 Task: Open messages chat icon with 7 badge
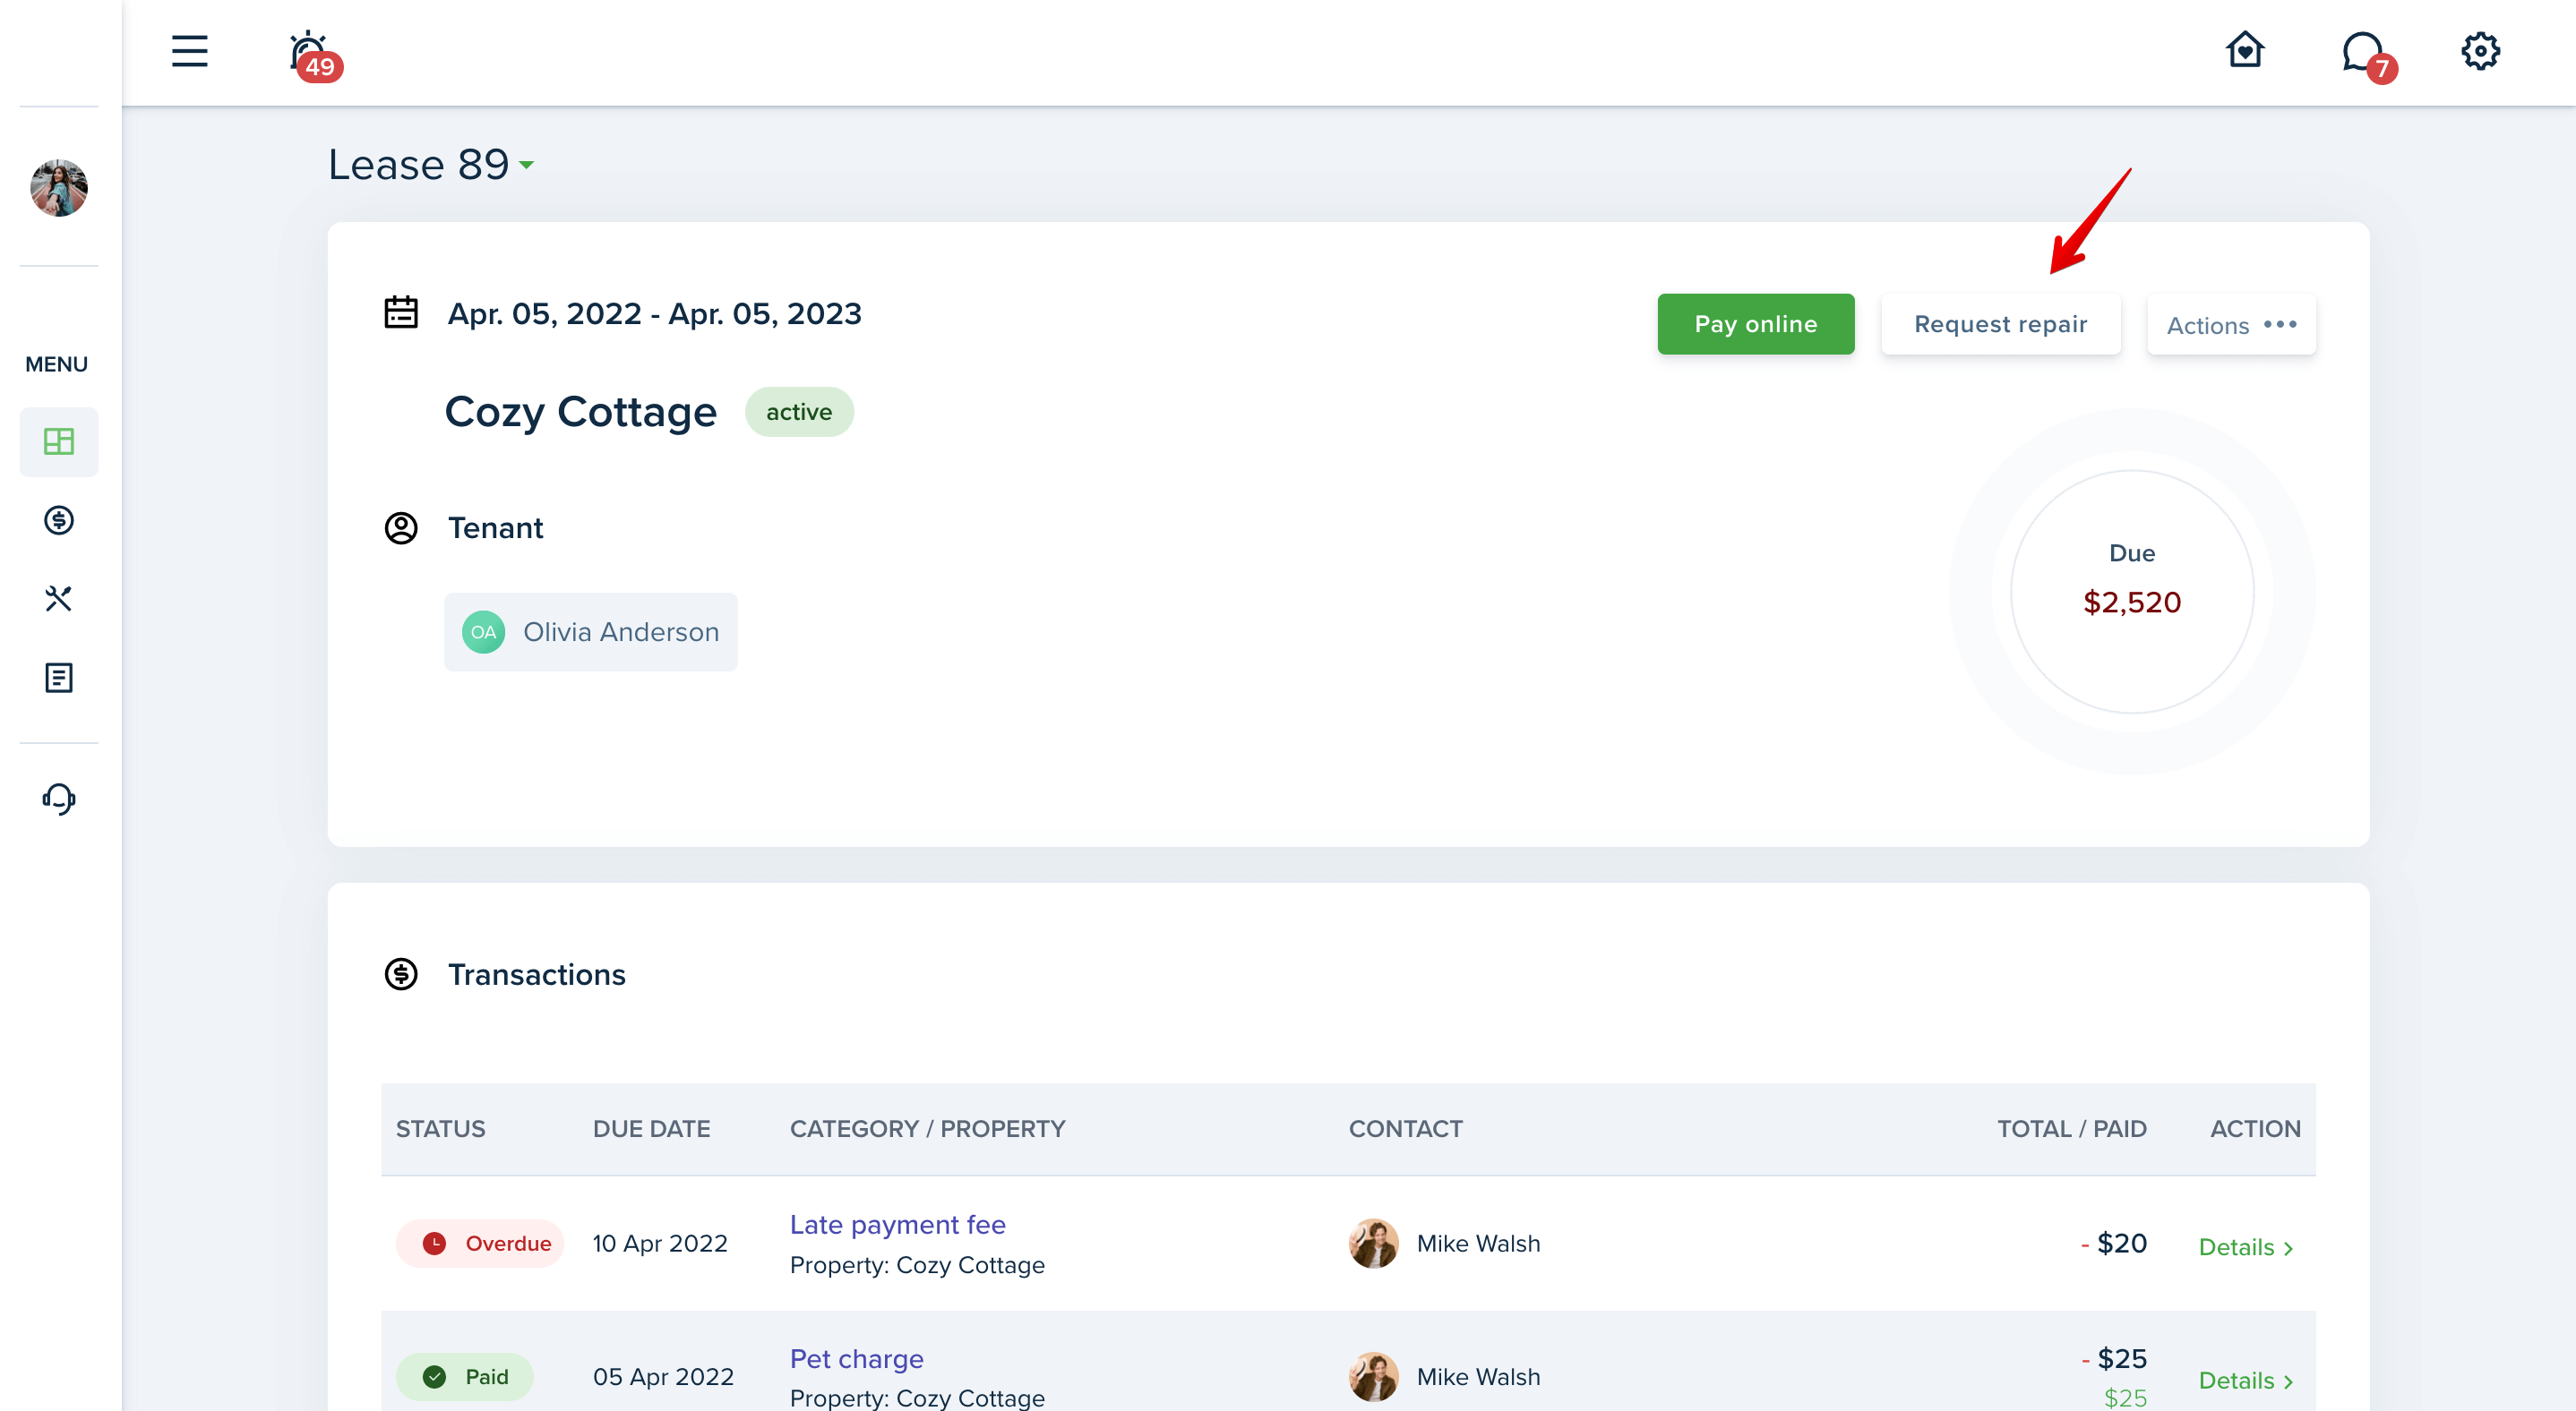pyautogui.click(x=2368, y=56)
